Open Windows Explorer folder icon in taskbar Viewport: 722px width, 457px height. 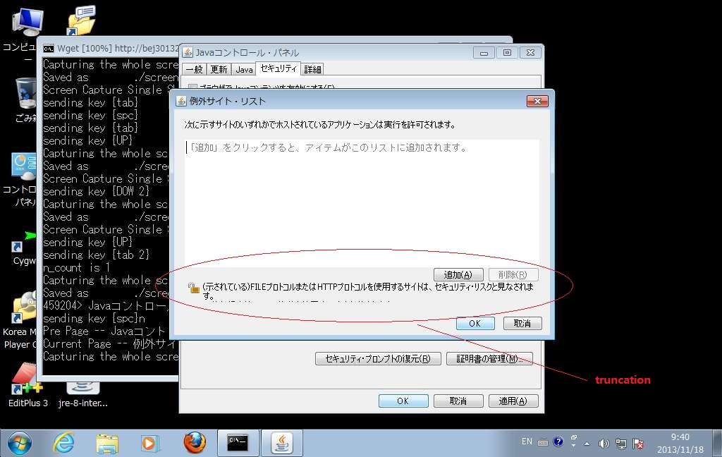107,442
